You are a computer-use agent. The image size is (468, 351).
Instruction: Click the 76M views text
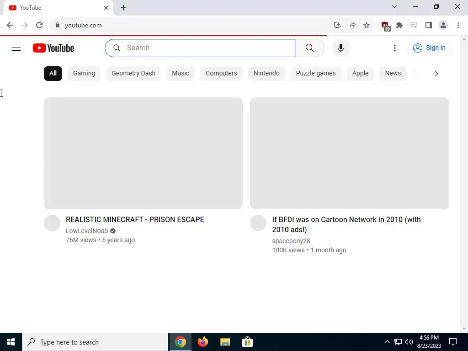[81, 240]
